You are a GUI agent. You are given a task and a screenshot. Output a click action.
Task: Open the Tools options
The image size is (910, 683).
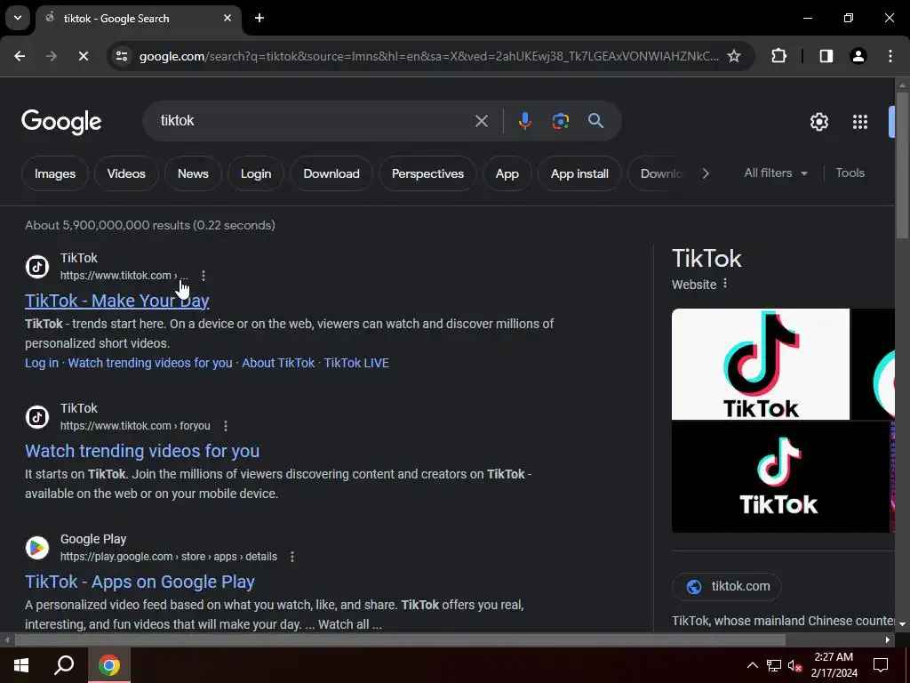coord(850,173)
